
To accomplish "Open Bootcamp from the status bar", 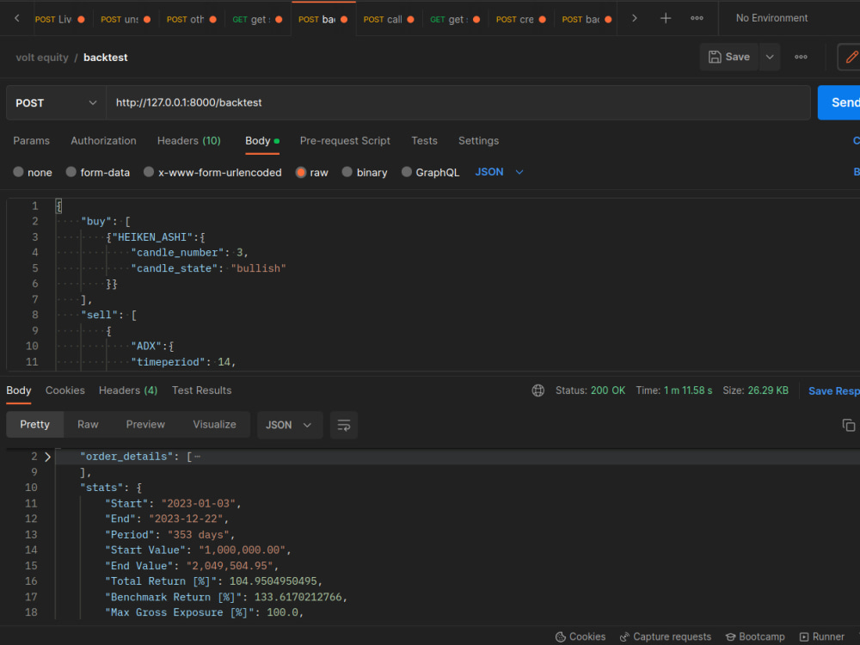I will point(754,636).
